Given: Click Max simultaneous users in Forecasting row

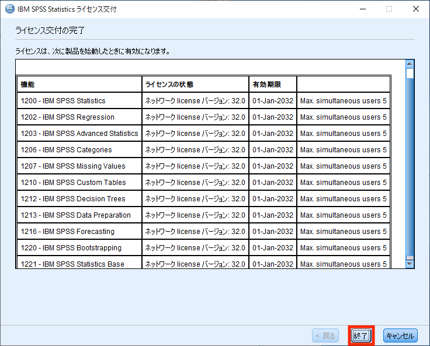Looking at the screenshot, I should tap(344, 231).
